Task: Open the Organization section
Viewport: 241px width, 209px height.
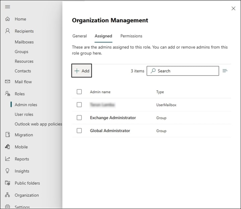Action: tap(27, 195)
